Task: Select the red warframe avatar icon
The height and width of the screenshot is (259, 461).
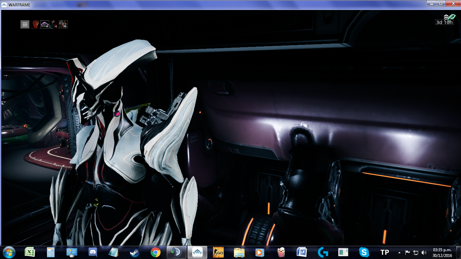Action: 35,24
